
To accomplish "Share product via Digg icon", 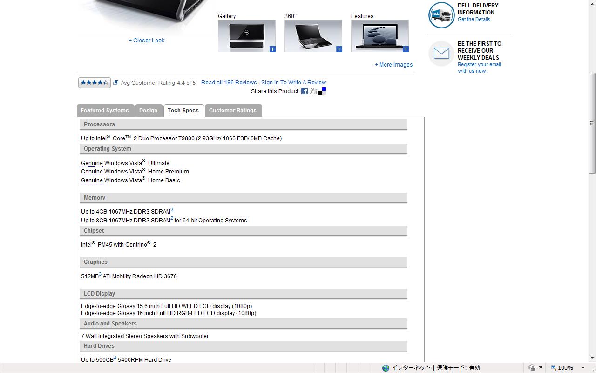I will 313,91.
